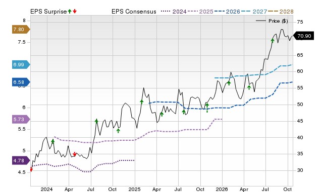Image resolution: width=323 pixels, height=192 pixels.
Task: Click the 2026 x-axis label
Action: [x=222, y=189]
